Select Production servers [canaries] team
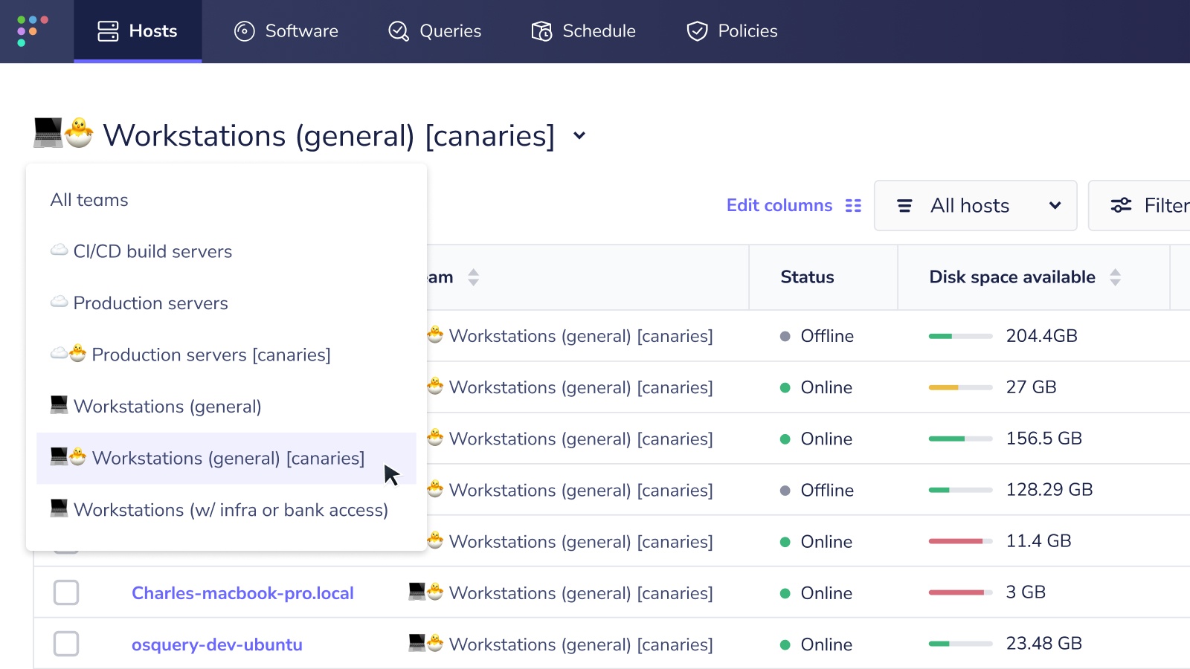The width and height of the screenshot is (1190, 669). 226,355
